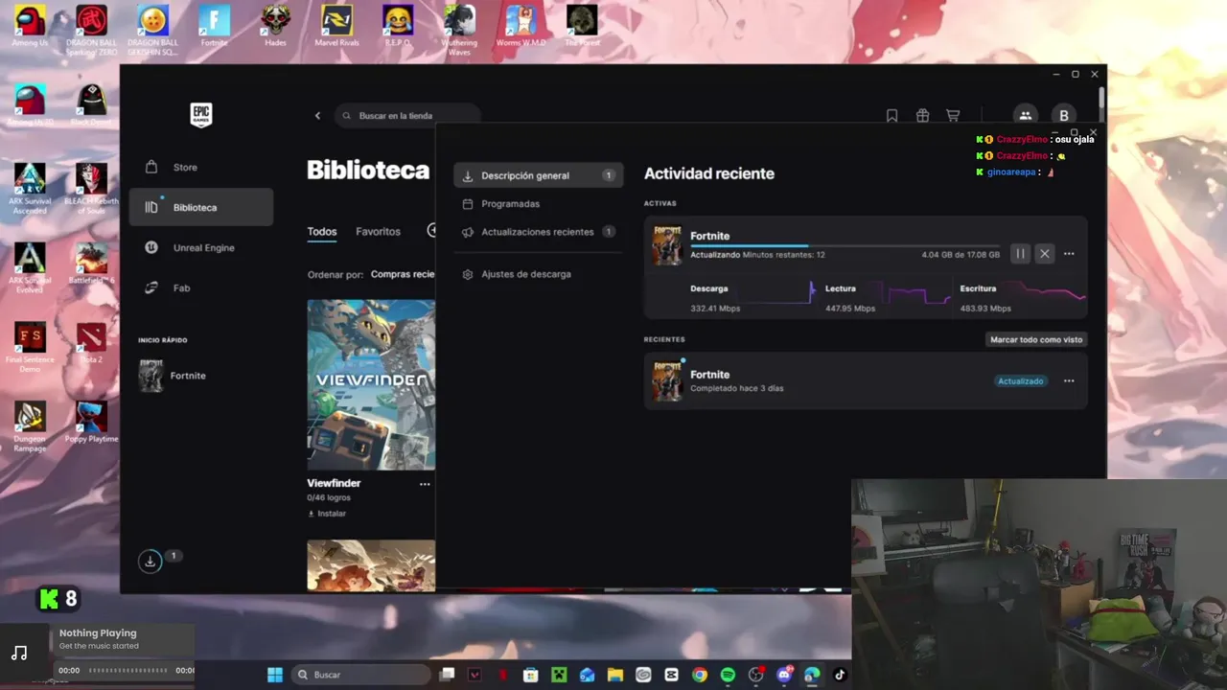Go back using the back arrow
The width and height of the screenshot is (1227, 690).
317,116
